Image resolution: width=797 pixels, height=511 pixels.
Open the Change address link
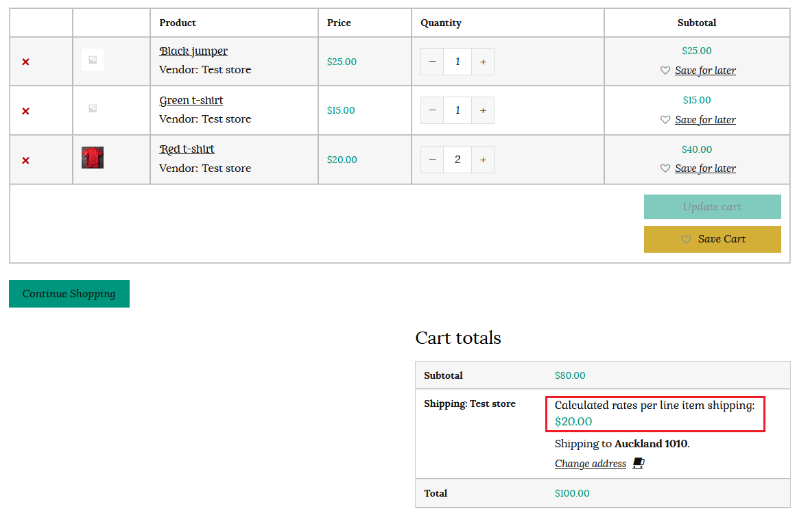590,464
